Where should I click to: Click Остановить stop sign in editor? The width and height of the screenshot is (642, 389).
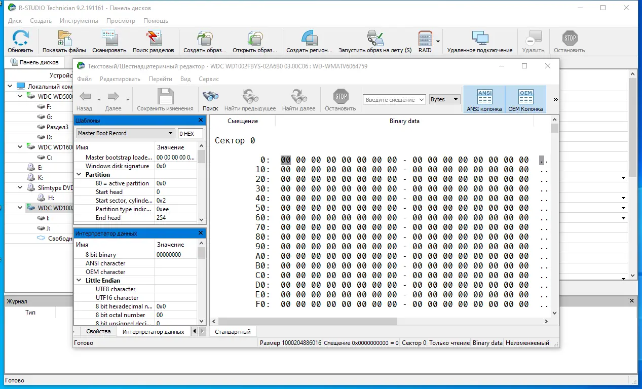pyautogui.click(x=341, y=96)
